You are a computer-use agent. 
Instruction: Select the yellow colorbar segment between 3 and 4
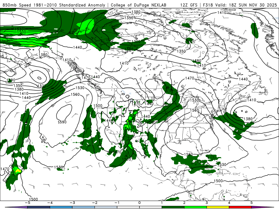click(x=218, y=207)
